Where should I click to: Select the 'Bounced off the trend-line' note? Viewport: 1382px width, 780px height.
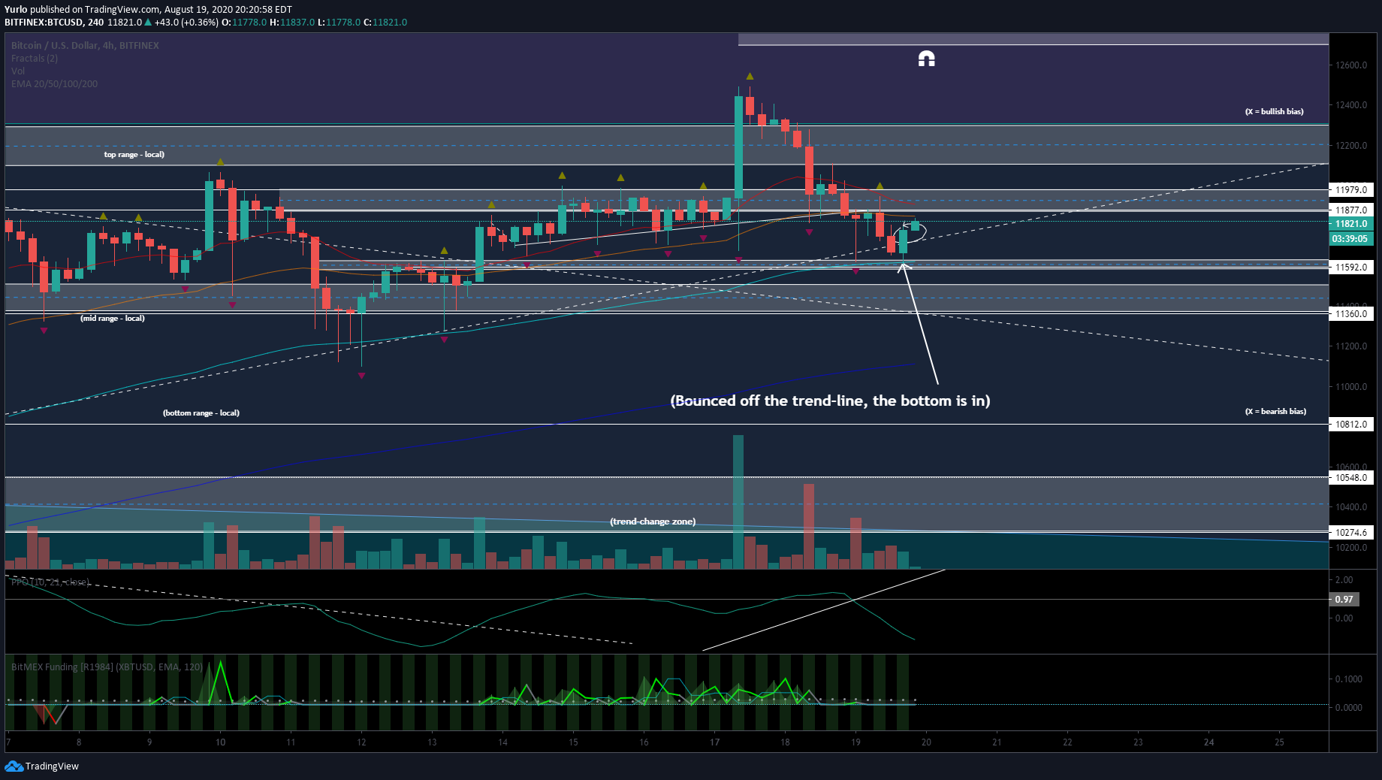coord(830,401)
